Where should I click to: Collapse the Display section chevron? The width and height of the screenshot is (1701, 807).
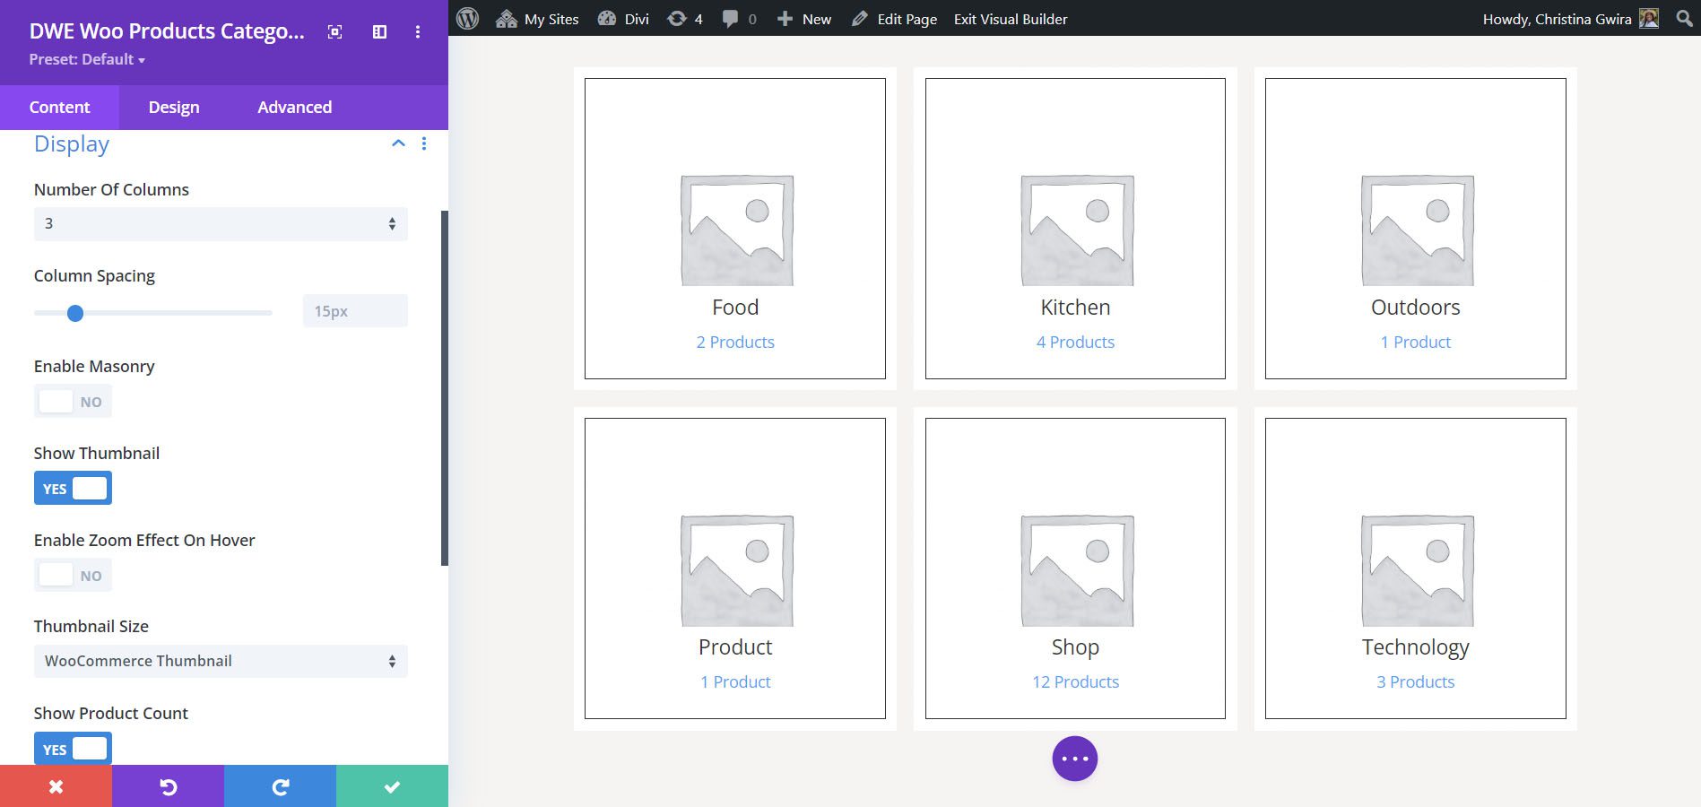[398, 143]
